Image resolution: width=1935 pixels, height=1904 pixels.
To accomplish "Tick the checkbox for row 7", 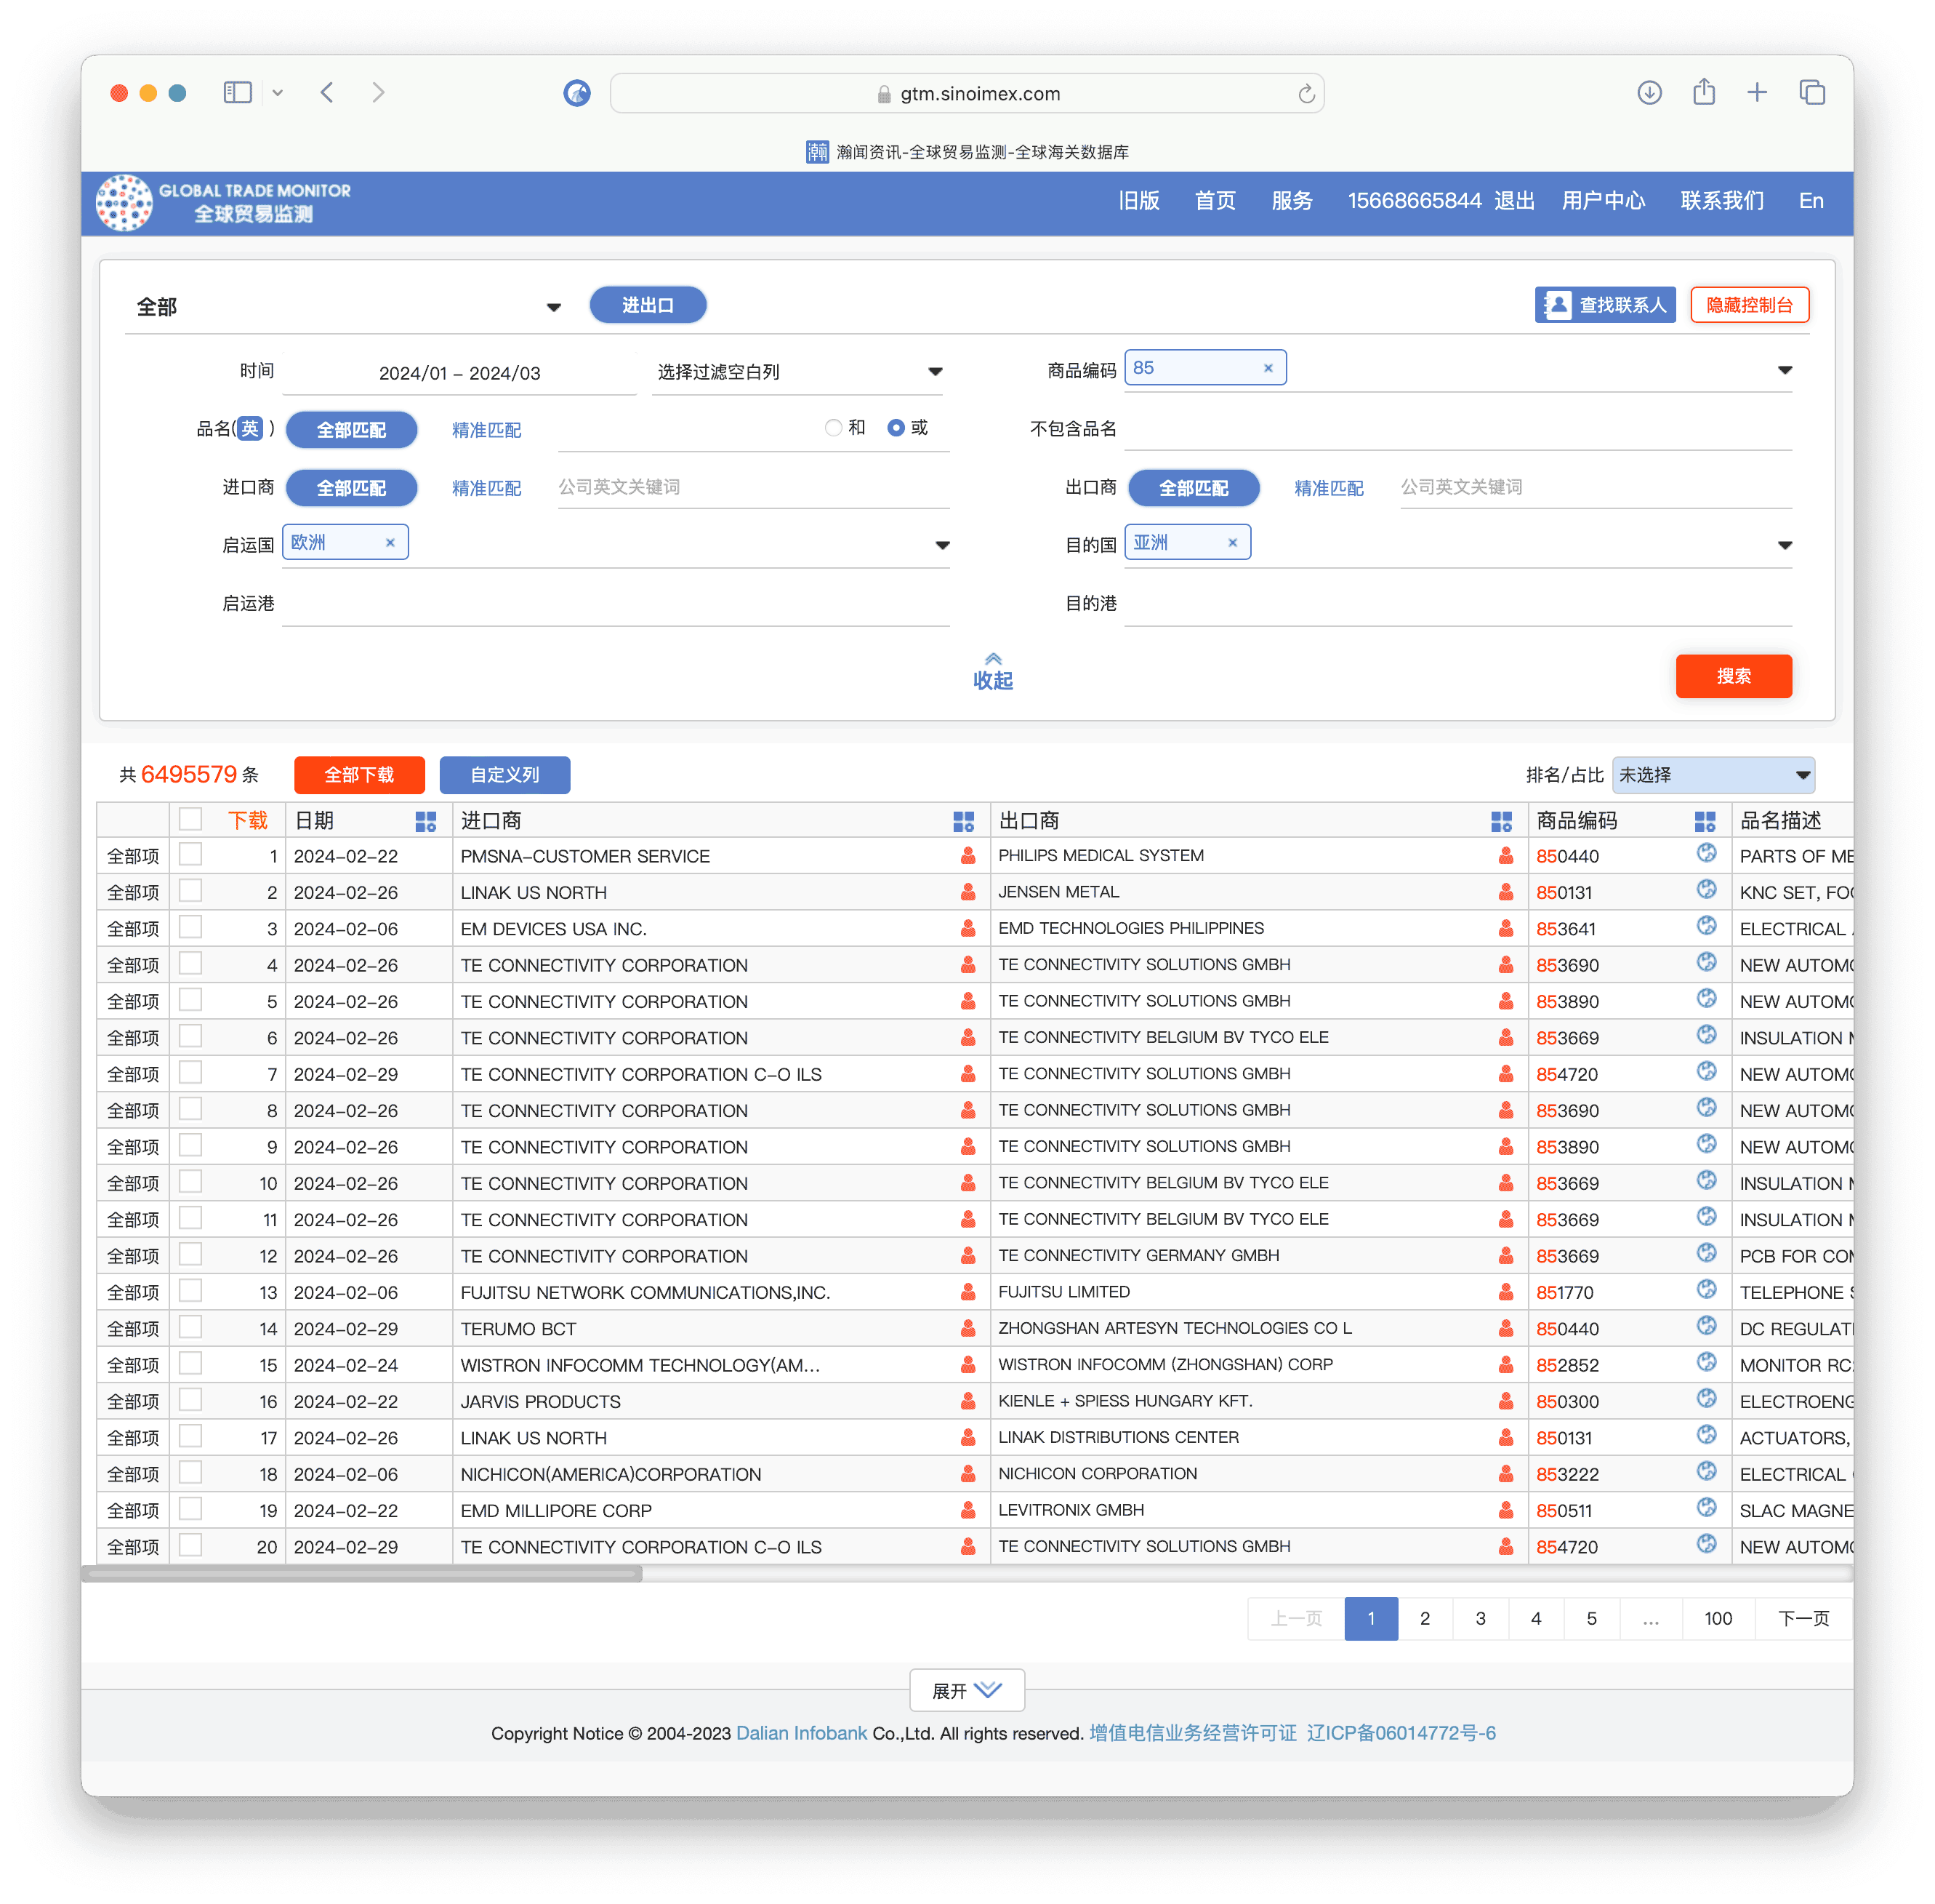I will [190, 1073].
